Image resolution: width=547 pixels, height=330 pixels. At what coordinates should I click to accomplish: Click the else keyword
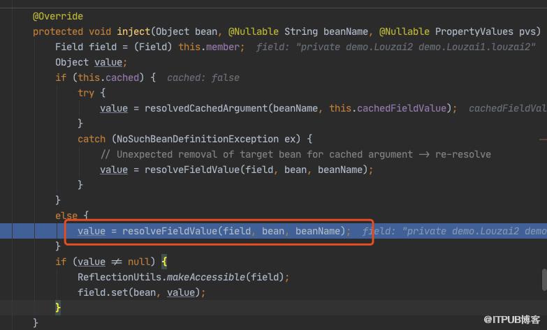pyautogui.click(x=66, y=216)
